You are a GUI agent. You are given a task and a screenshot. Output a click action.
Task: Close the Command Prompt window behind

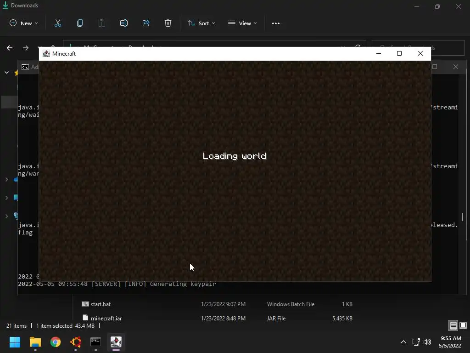[456, 67]
